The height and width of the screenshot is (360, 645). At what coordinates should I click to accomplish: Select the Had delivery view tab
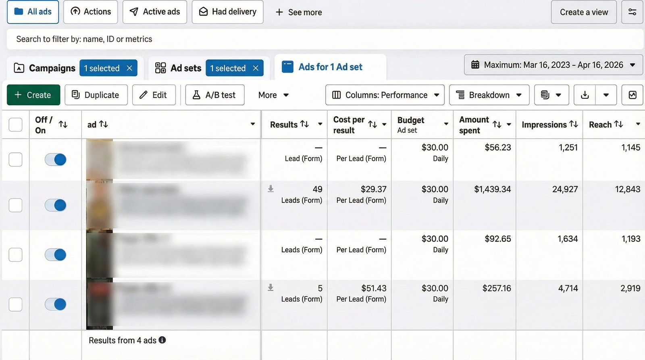(x=227, y=12)
